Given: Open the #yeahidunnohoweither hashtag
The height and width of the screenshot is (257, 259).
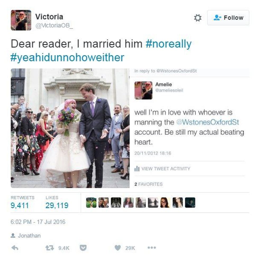Looking at the screenshot, I should point(67,57).
